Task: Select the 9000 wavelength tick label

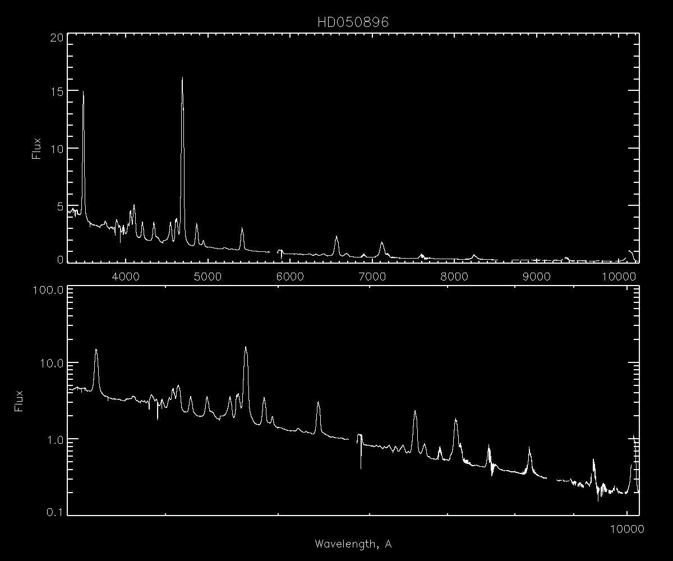Action: pos(537,275)
